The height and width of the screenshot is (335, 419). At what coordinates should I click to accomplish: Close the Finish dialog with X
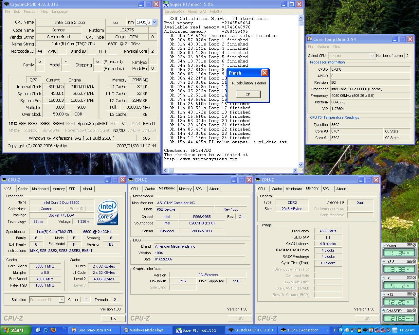click(264, 73)
